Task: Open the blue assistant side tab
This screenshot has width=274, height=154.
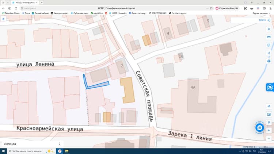Action: [270, 87]
